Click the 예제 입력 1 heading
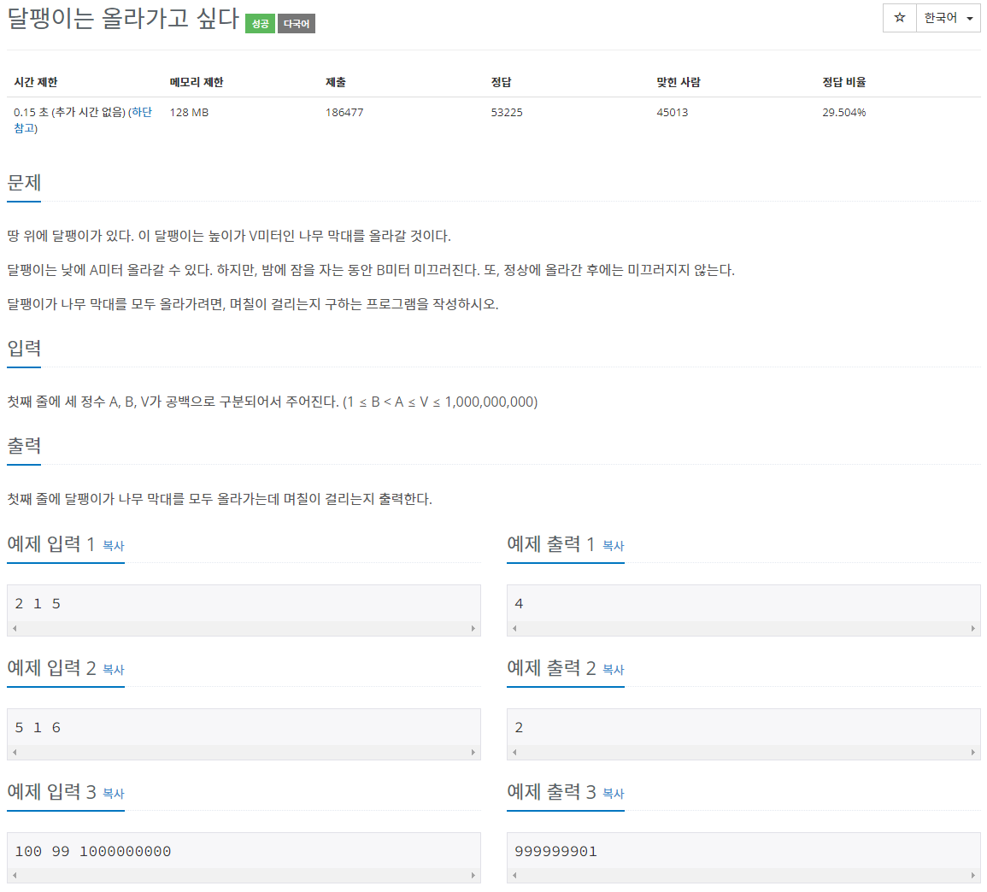 (51, 544)
